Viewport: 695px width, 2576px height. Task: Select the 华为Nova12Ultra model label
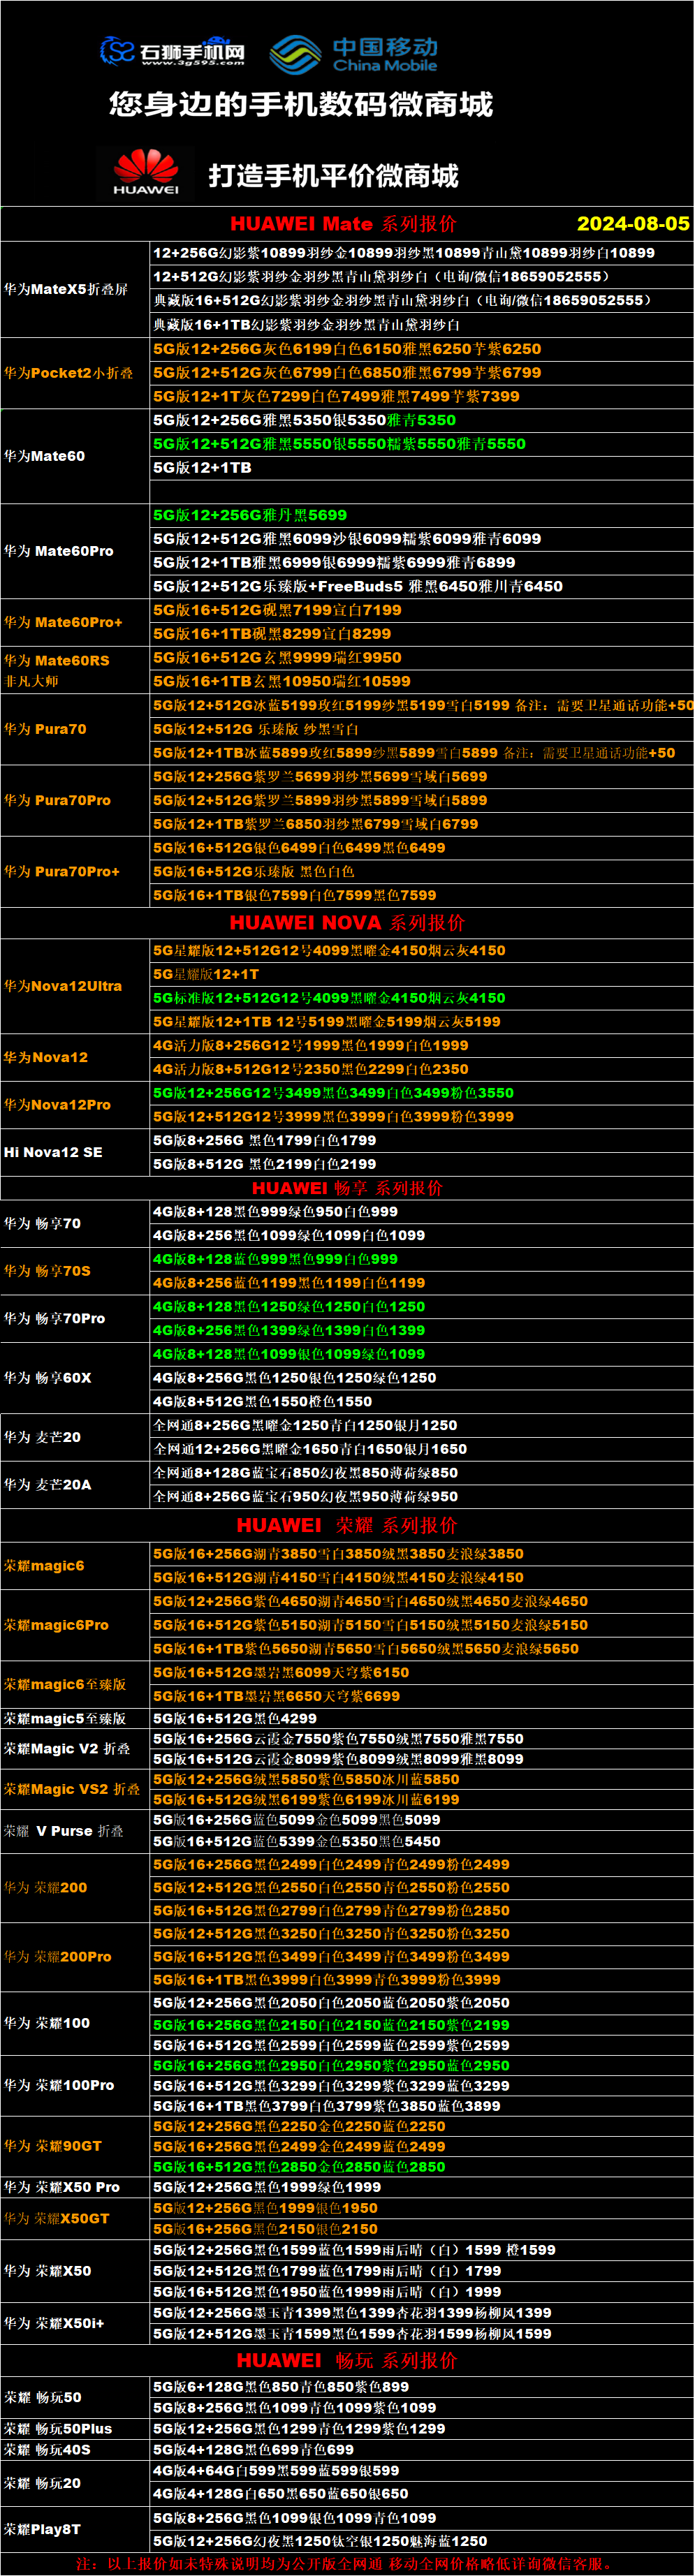[63, 986]
